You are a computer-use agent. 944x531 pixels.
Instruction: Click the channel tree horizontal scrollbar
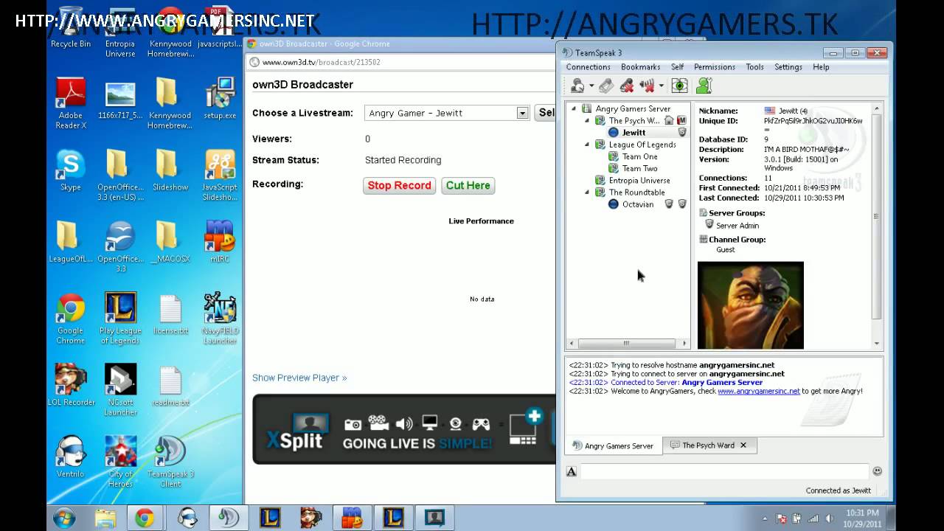click(627, 343)
